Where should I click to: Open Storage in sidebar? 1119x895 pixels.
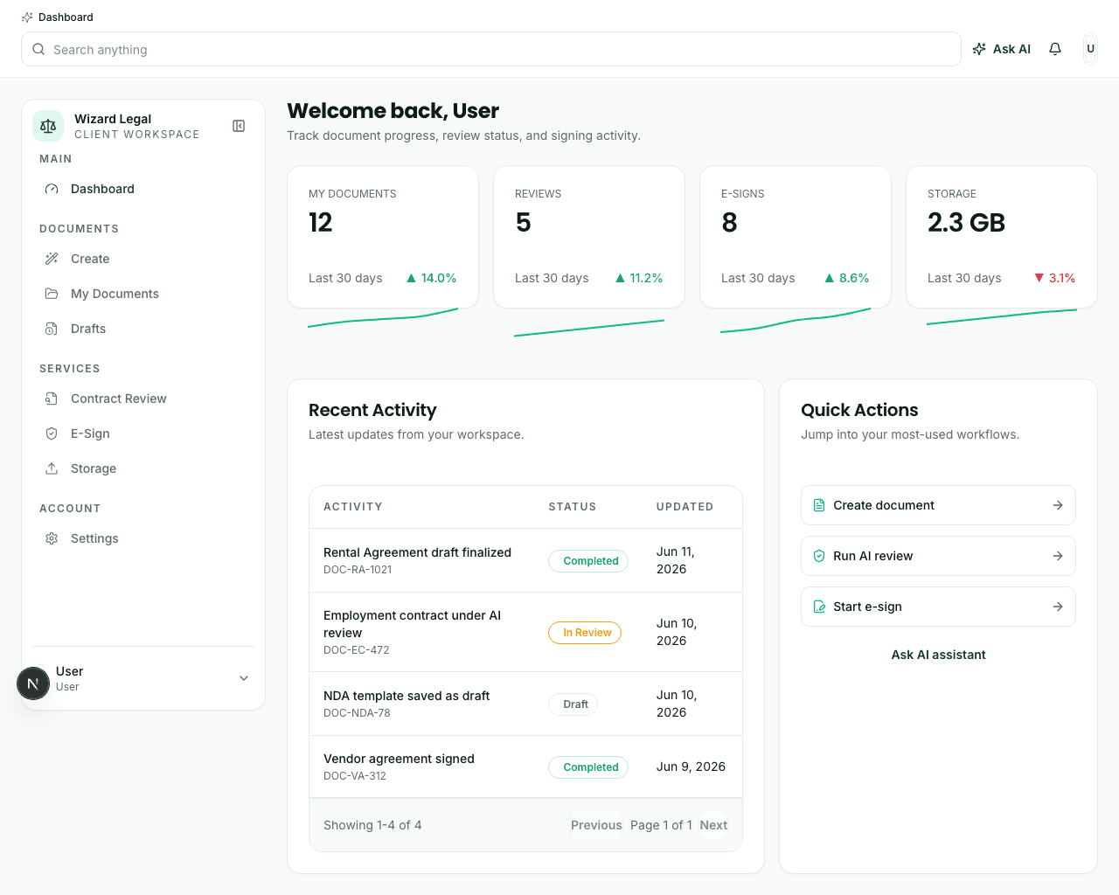click(x=143, y=468)
